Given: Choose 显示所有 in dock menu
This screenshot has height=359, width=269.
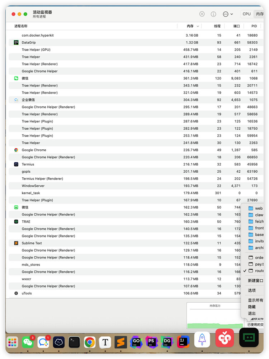Looking at the screenshot, I should tap(255, 300).
